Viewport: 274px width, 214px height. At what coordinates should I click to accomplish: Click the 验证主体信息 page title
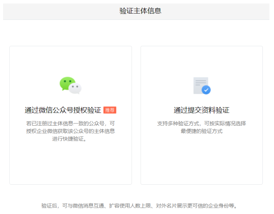pyautogui.click(x=140, y=11)
